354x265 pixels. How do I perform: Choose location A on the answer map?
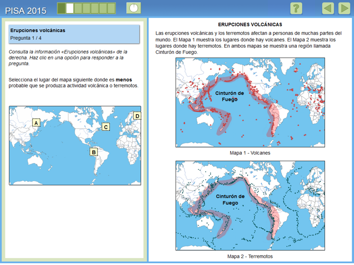pos(36,123)
